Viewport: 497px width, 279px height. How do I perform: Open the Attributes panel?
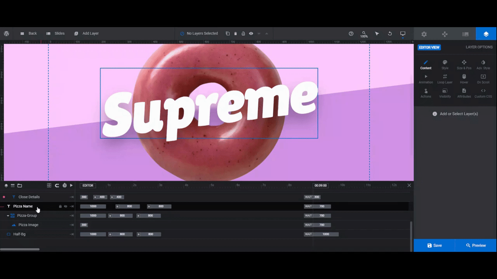pos(464,93)
